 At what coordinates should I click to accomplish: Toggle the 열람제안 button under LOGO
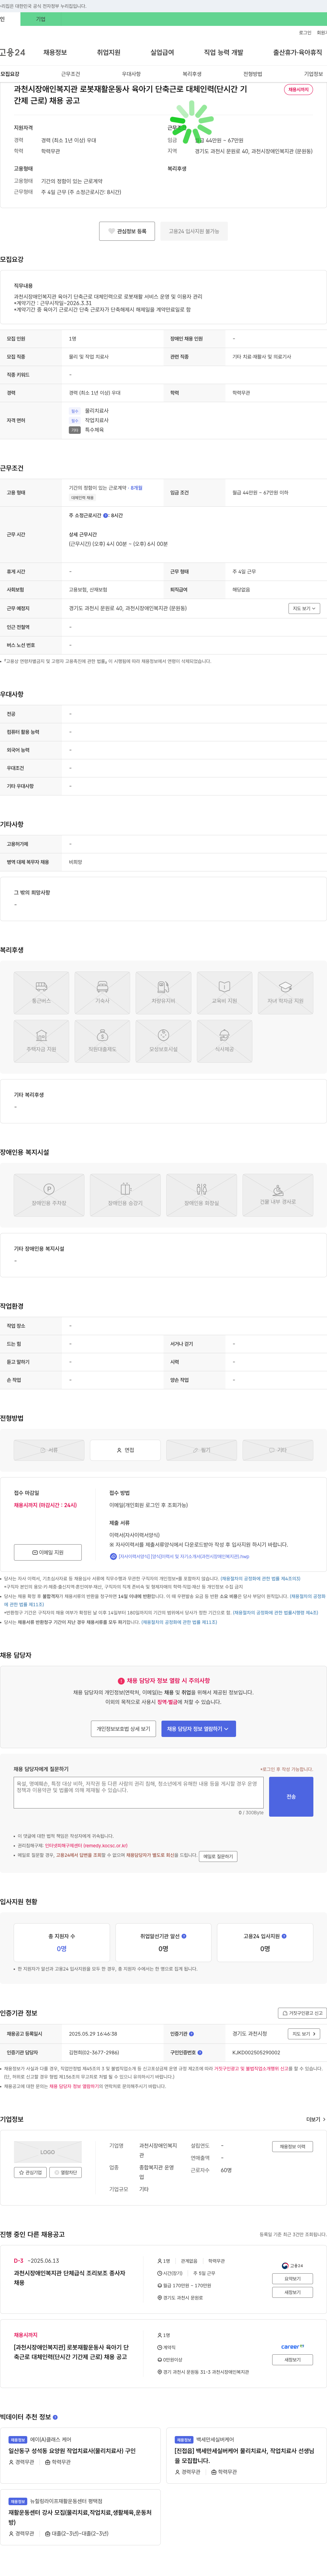pyautogui.click(x=66, y=2172)
